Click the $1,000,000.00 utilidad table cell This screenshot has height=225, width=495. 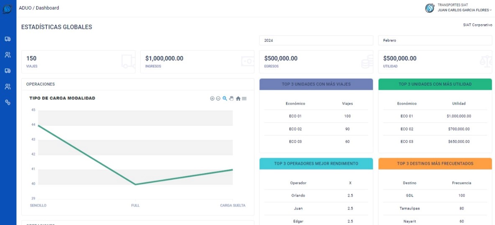(459, 116)
